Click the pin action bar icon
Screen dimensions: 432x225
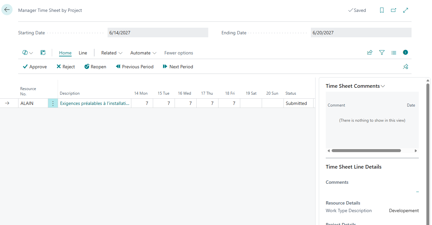tap(406, 67)
